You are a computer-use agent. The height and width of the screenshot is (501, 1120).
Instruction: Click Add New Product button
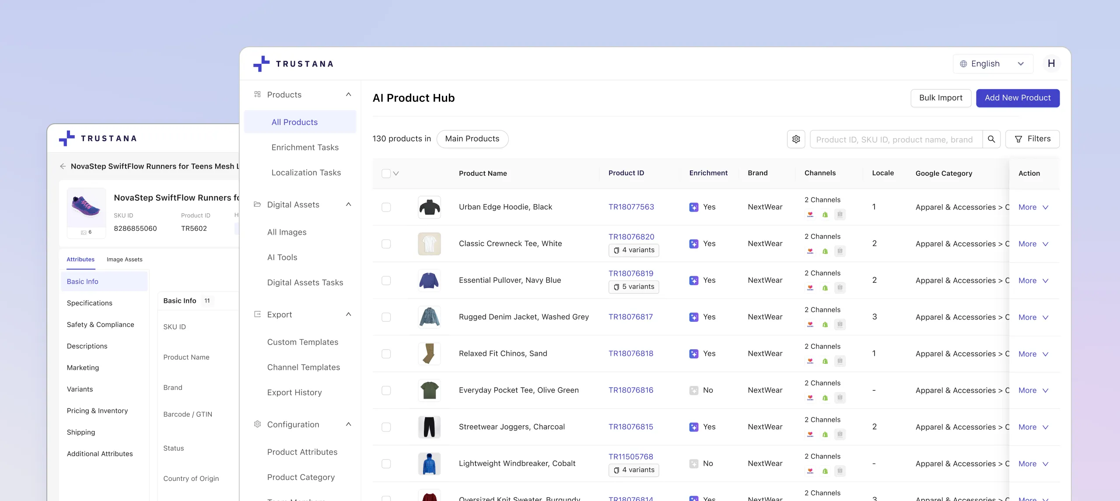point(1018,98)
